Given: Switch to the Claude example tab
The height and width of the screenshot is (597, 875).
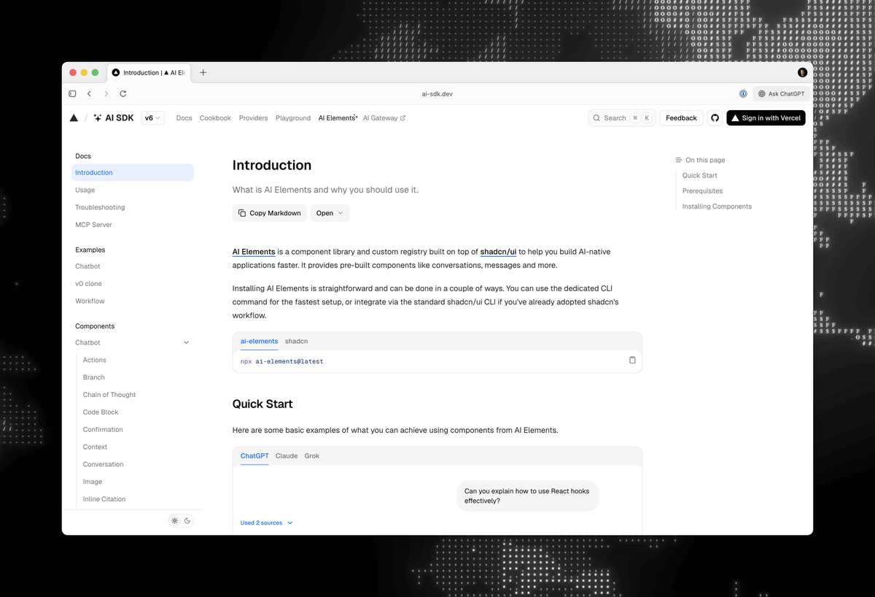Looking at the screenshot, I should click(286, 455).
